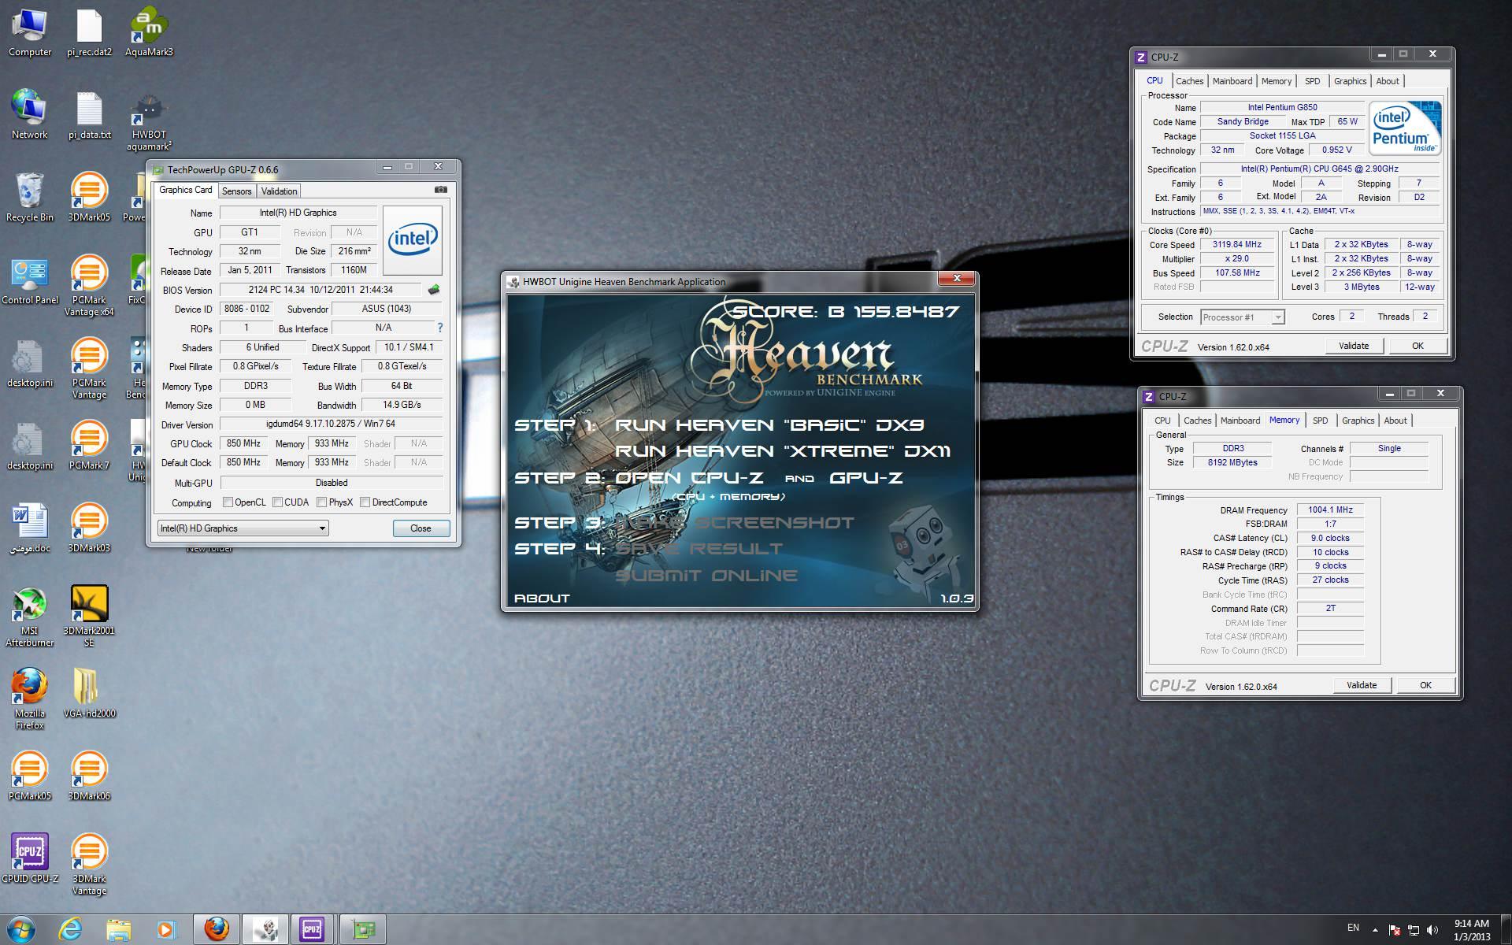
Task: Launch HWBOT aquamark shortcut
Action: pos(149,122)
